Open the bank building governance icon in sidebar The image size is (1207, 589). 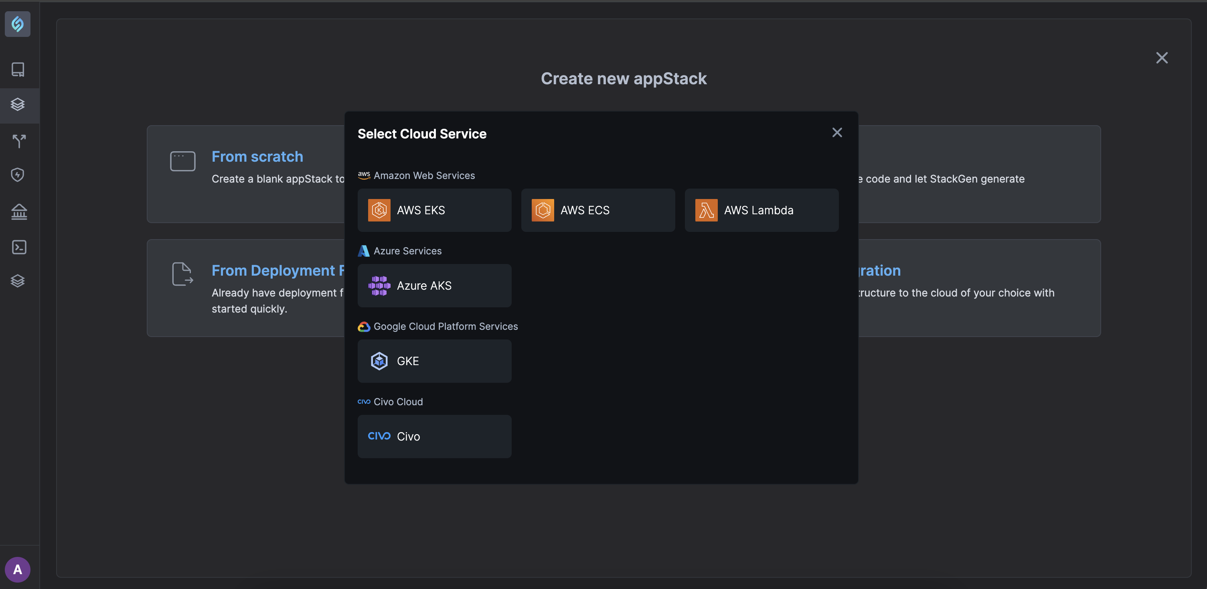pyautogui.click(x=19, y=212)
